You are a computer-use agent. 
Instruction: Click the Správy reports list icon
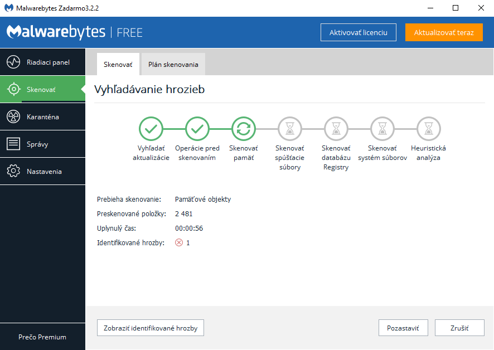pyautogui.click(x=13, y=144)
